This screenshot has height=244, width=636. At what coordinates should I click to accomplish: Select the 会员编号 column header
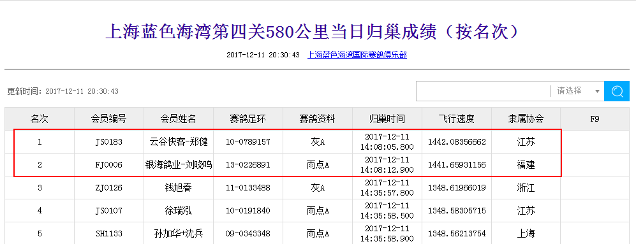pyautogui.click(x=108, y=118)
